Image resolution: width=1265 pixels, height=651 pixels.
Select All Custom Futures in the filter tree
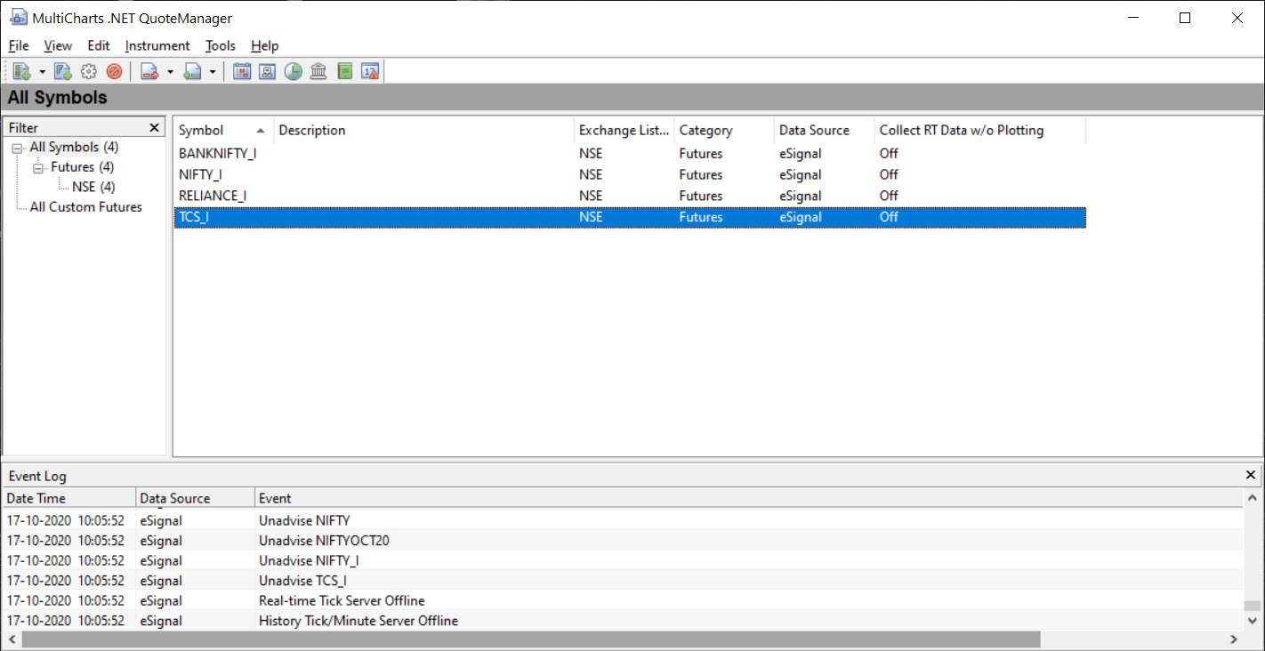(86, 207)
